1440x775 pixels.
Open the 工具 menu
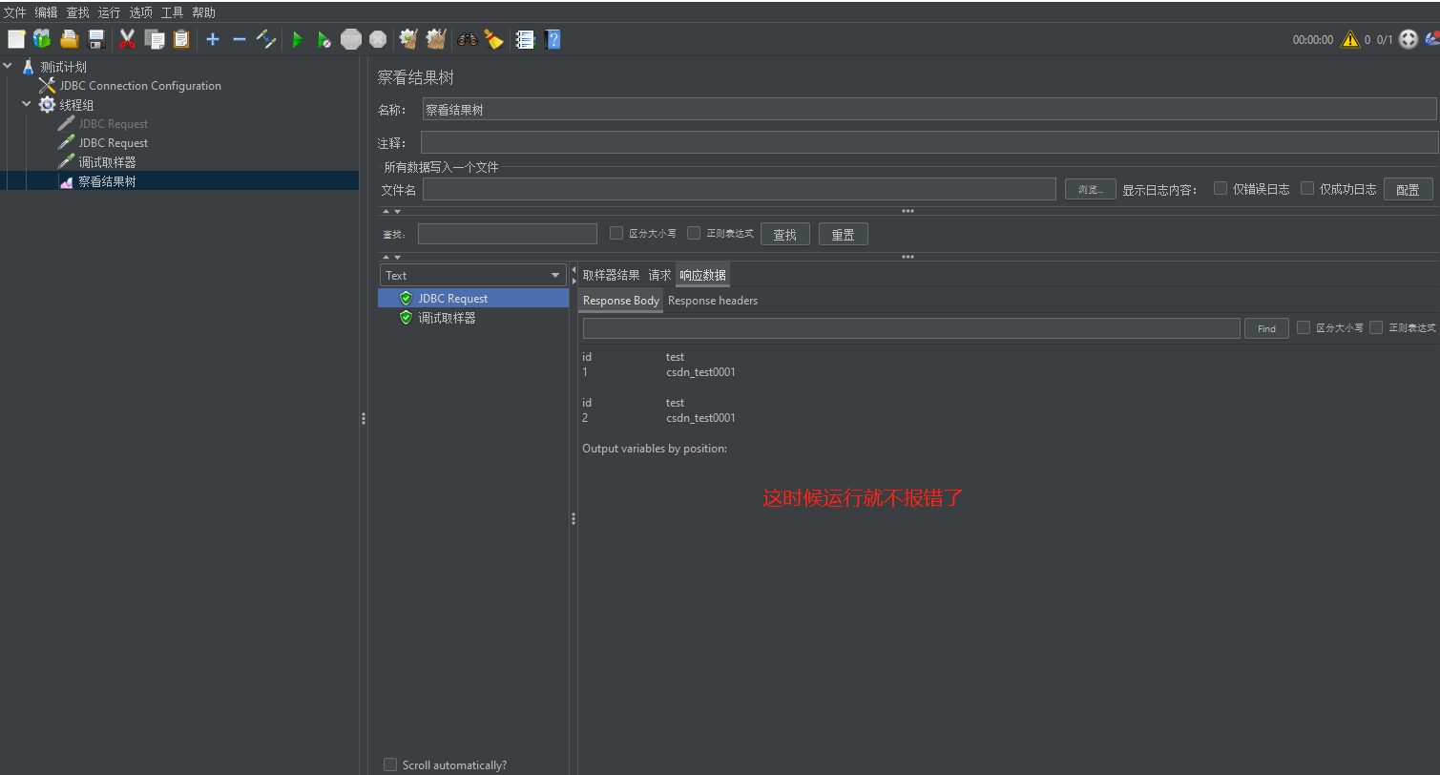point(172,12)
